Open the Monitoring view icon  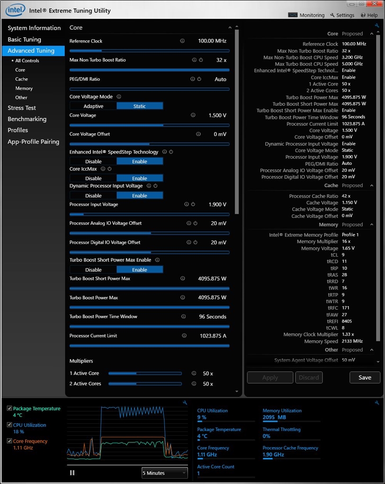point(293,15)
